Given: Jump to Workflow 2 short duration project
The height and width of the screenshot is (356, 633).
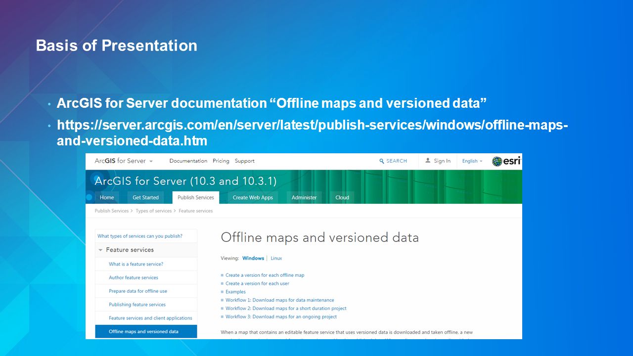Looking at the screenshot, I should 286,308.
